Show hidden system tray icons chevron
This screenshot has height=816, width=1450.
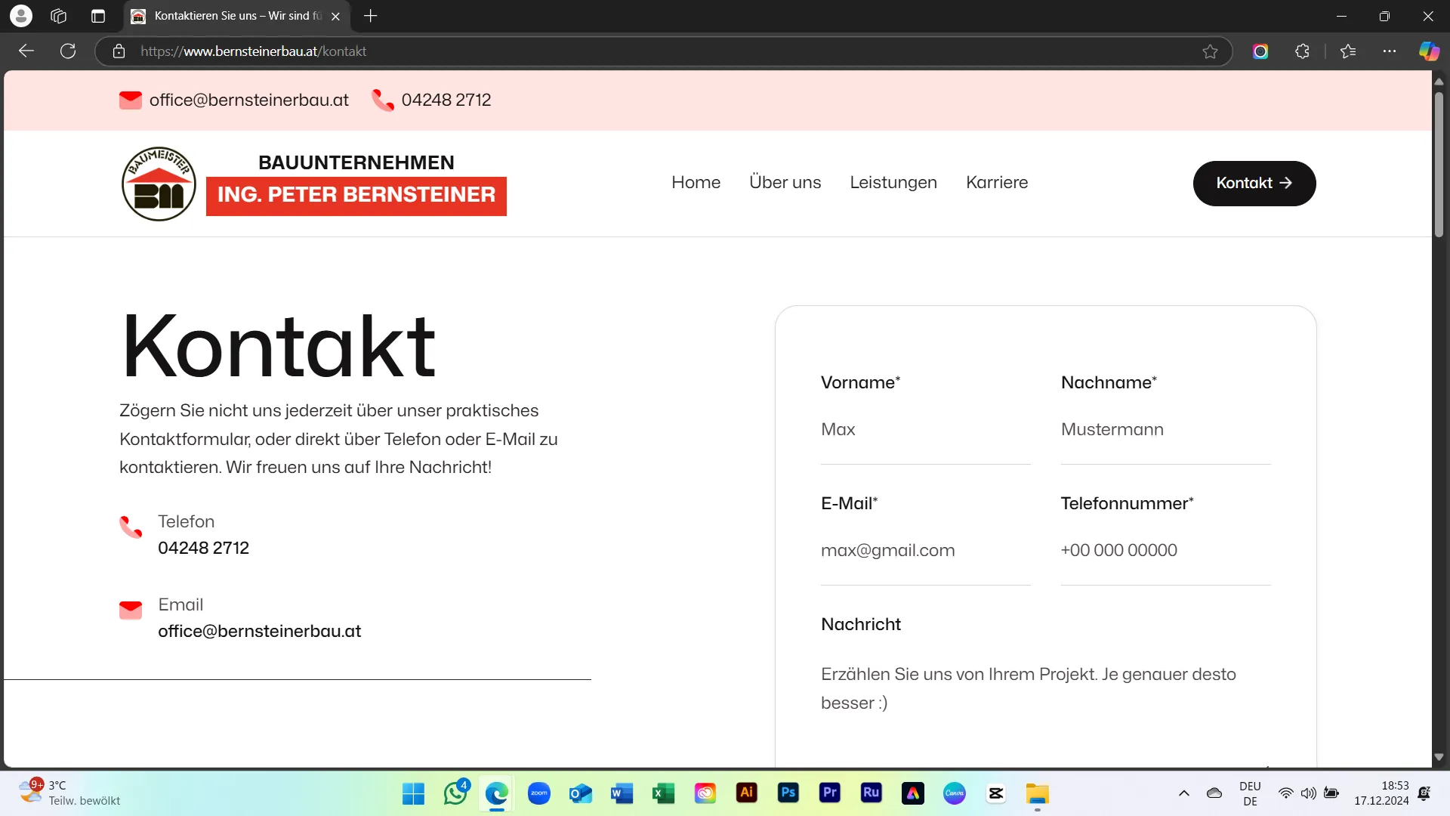pyautogui.click(x=1183, y=793)
